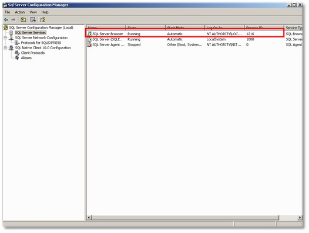
Task: Click the Back arrow toolbar icon
Action: tap(6, 20)
